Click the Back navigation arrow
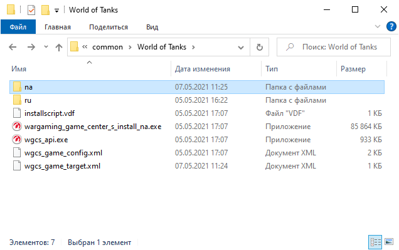The image size is (399, 250). [13, 47]
